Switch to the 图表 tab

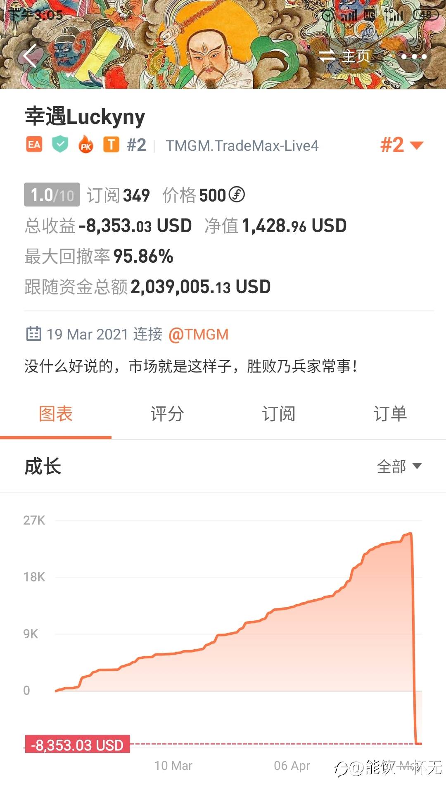pos(56,414)
